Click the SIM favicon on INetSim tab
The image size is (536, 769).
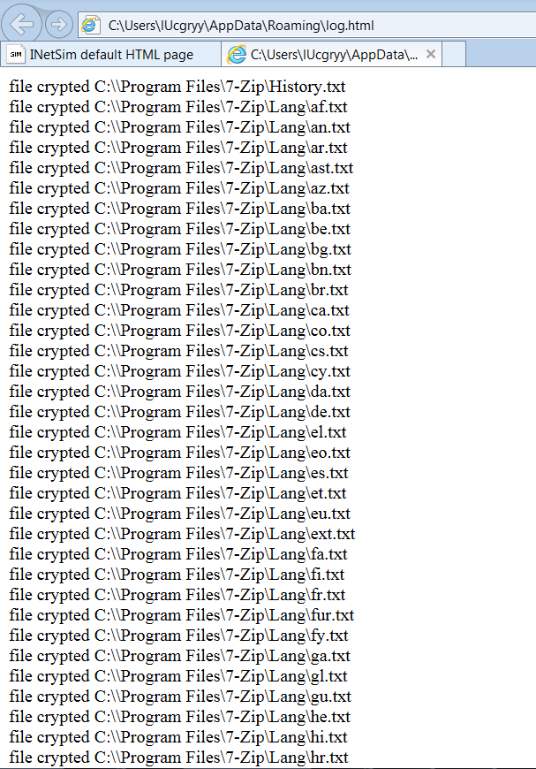[x=16, y=55]
